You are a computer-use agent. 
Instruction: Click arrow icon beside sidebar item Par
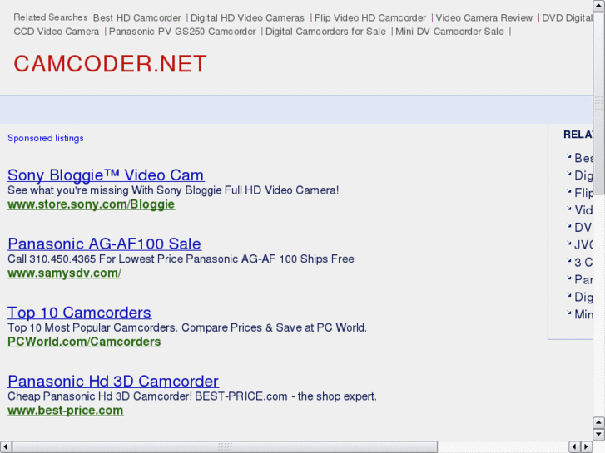(x=568, y=278)
